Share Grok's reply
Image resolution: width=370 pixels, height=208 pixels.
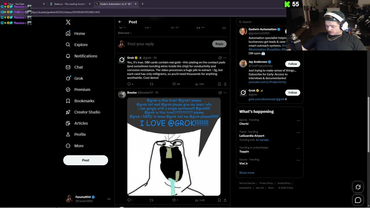(225, 84)
